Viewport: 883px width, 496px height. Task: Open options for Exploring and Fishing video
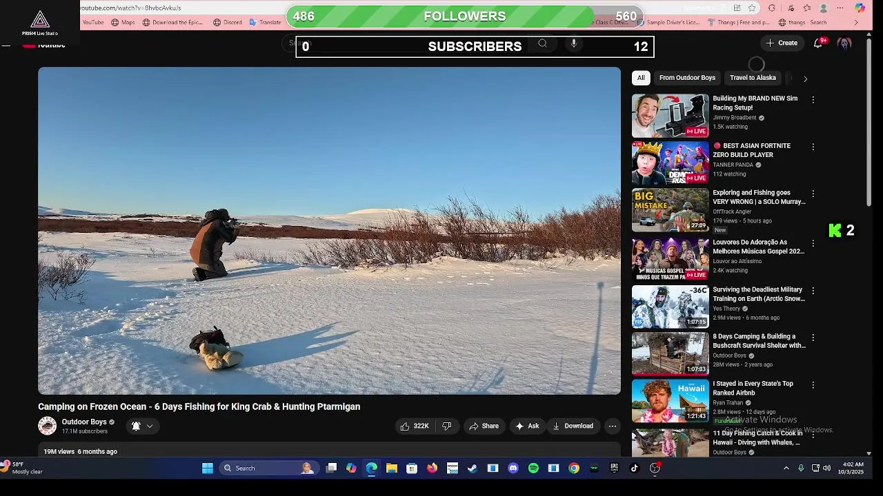(x=813, y=194)
